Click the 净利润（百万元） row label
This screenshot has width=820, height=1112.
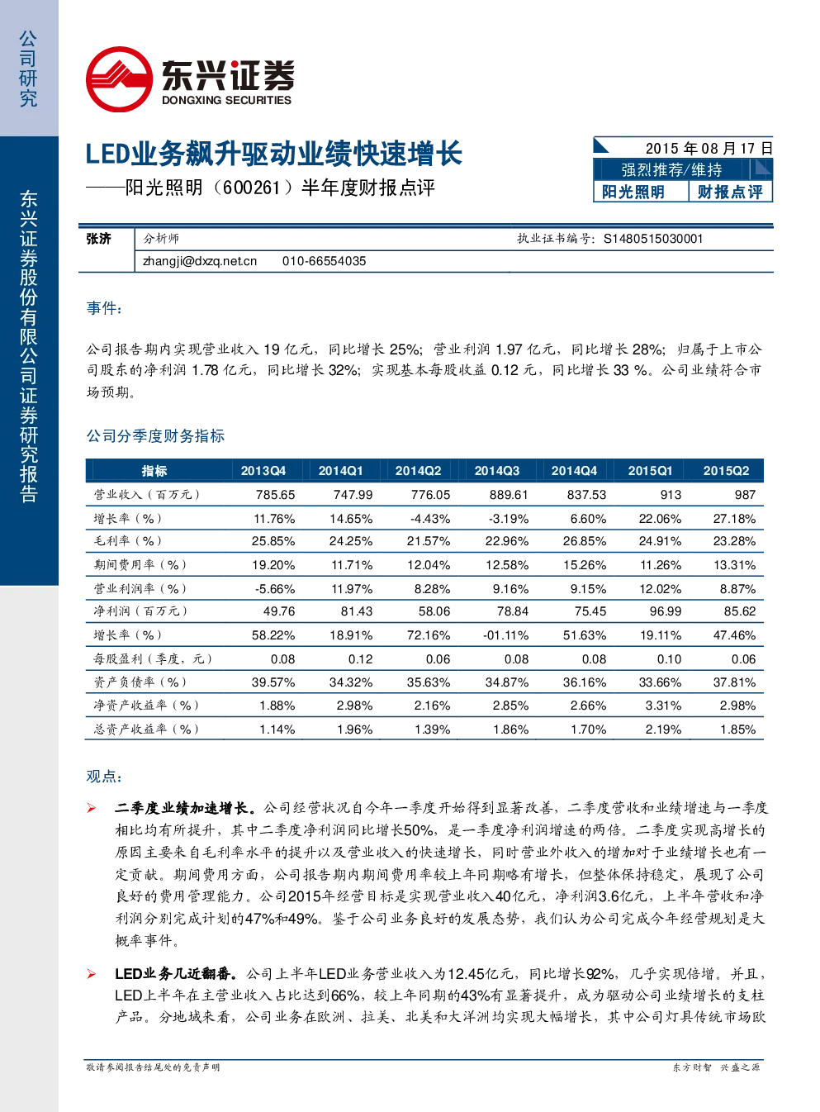(x=141, y=611)
